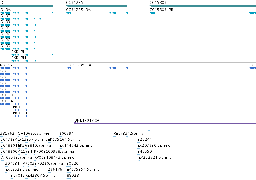This screenshot has height=180, width=256.
Task: Select the PKD-PH protein label
Action: 20,113
